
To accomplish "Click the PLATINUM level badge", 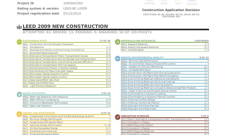I will pyautogui.click(x=192, y=2).
